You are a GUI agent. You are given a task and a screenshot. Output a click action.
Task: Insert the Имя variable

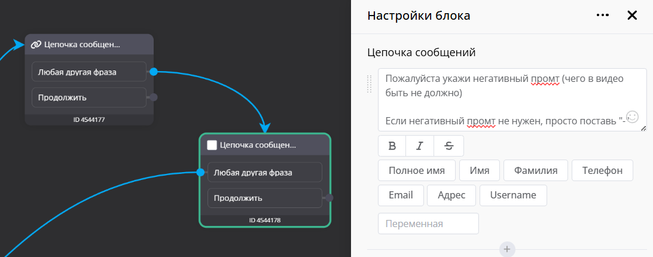(480, 170)
